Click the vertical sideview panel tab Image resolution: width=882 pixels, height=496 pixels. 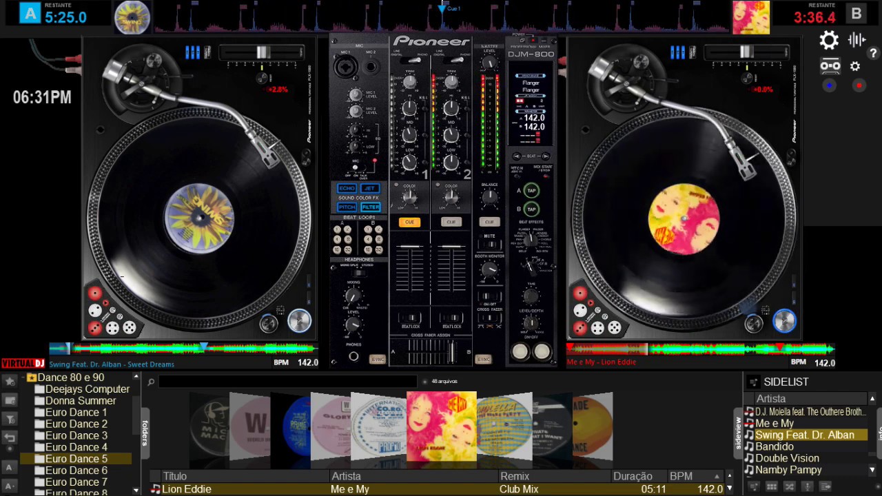738,432
